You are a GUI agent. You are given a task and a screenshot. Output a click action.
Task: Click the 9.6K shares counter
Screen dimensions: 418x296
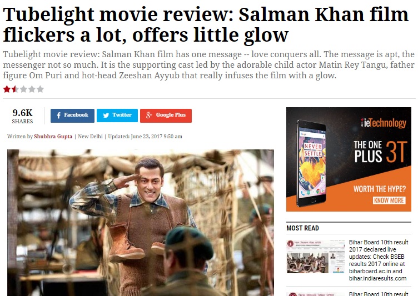22,116
